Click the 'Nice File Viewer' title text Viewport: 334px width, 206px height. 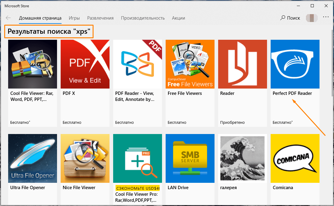pyautogui.click(x=79, y=188)
